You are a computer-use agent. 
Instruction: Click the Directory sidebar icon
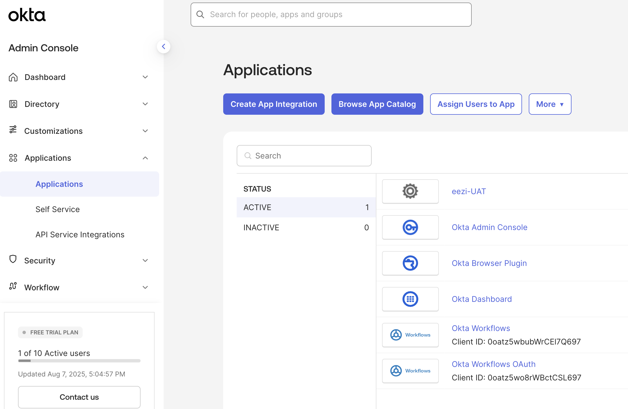coord(13,104)
